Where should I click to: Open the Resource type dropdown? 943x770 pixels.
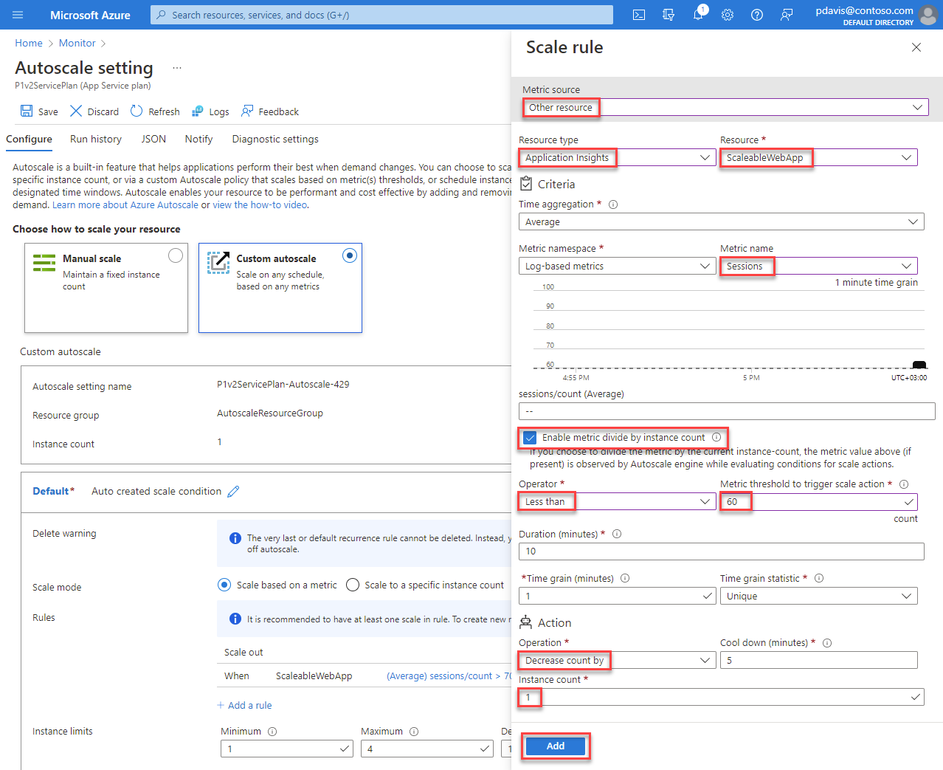coord(618,157)
